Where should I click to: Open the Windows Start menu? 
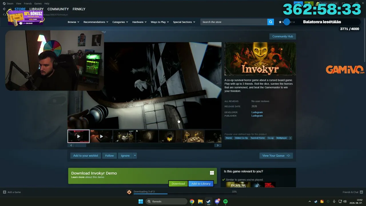[141, 201]
